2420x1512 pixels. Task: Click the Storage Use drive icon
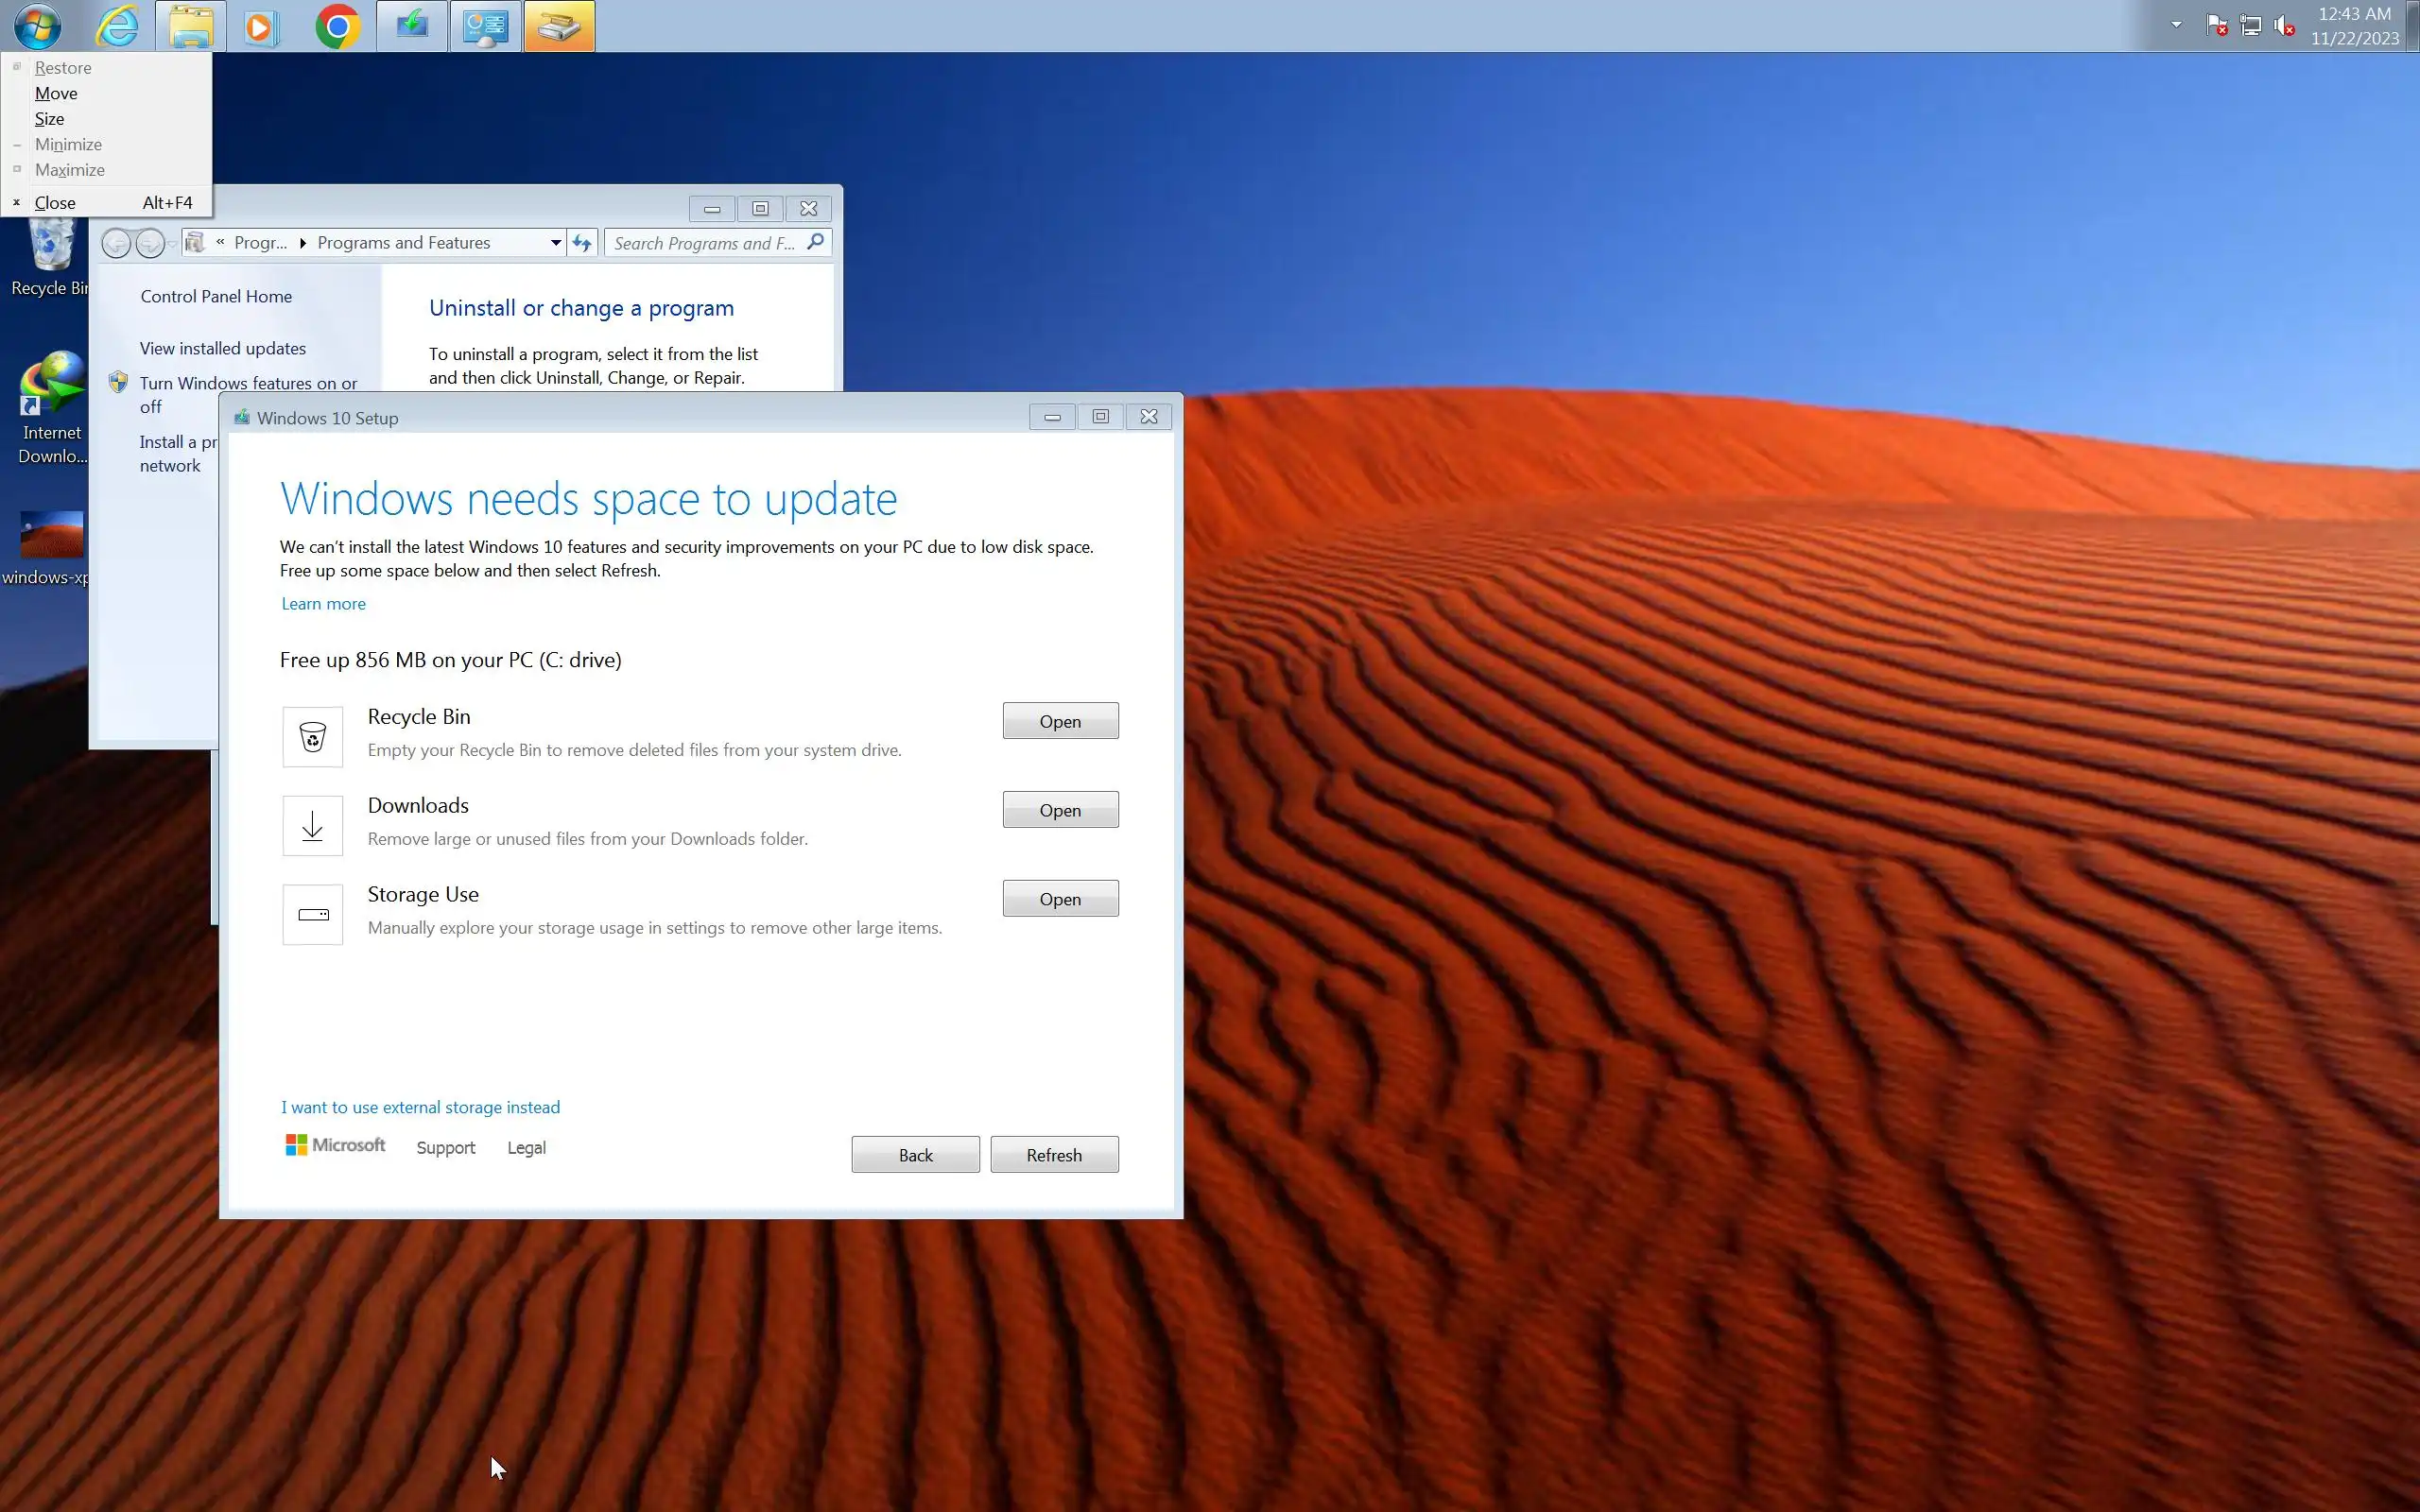pos(312,914)
